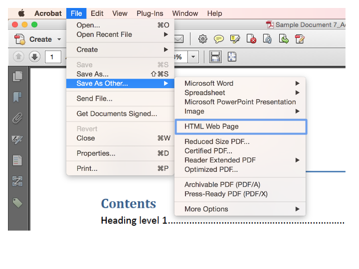Expand the Create button dropdown arrow
359x269 pixels.
[x=59, y=39]
